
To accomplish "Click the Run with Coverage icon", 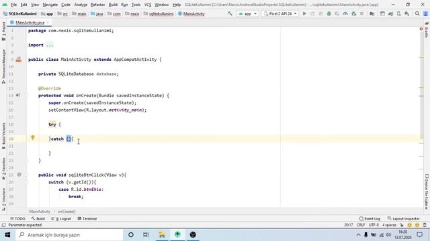I will coord(337,13).
